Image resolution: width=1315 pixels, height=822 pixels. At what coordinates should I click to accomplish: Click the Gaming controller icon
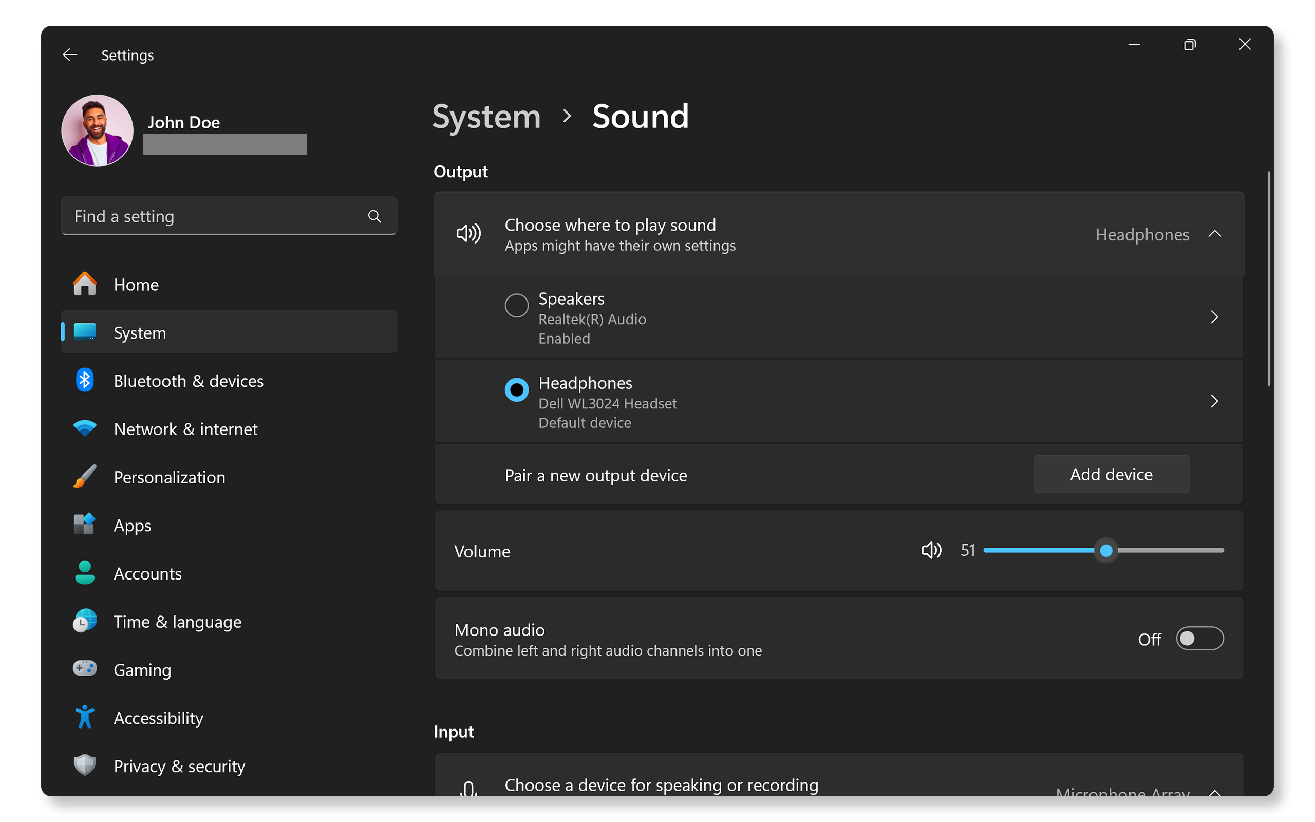pyautogui.click(x=85, y=669)
